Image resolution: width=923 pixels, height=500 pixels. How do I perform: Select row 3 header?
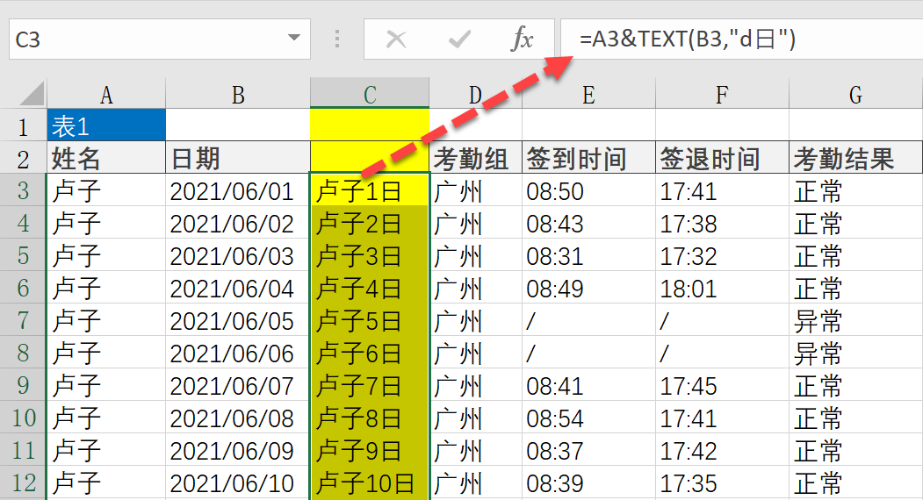(23, 190)
